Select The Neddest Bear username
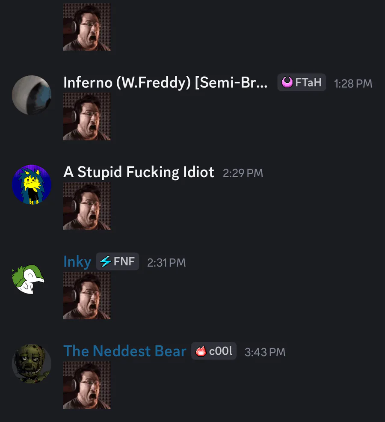 coord(125,351)
